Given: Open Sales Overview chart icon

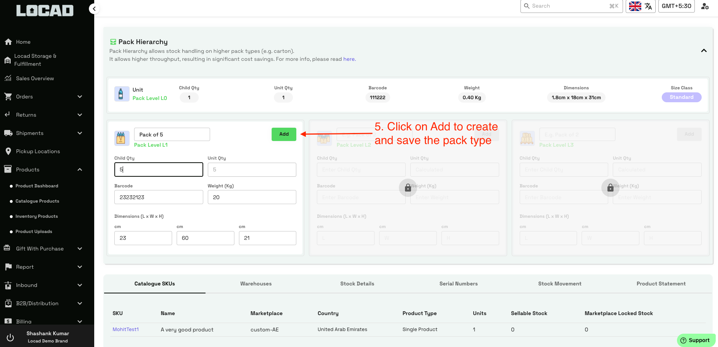Looking at the screenshot, I should [8, 78].
